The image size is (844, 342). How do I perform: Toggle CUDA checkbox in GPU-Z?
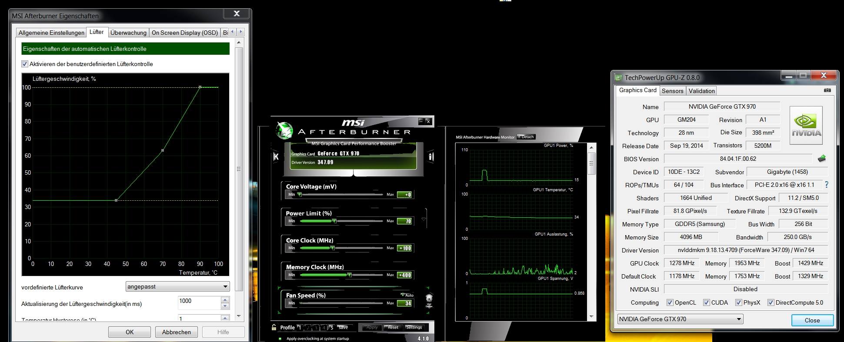click(x=706, y=302)
